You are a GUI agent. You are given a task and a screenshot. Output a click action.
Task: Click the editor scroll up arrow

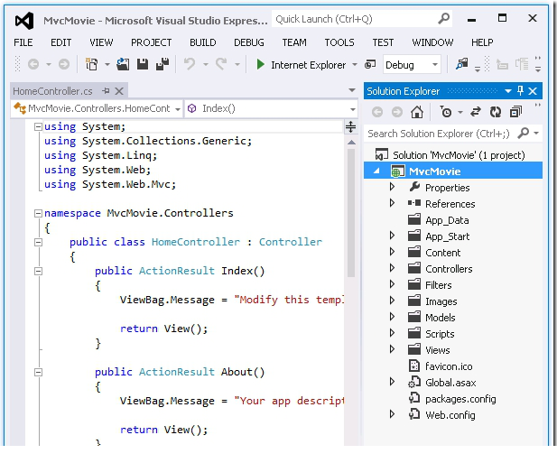(351, 143)
